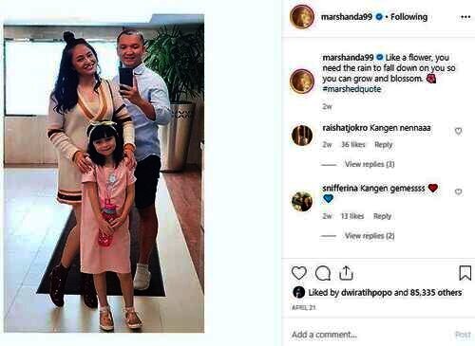Viewport: 475px width, 346px height.
Task: Open the #marshedquote hashtag
Action: pos(351,89)
